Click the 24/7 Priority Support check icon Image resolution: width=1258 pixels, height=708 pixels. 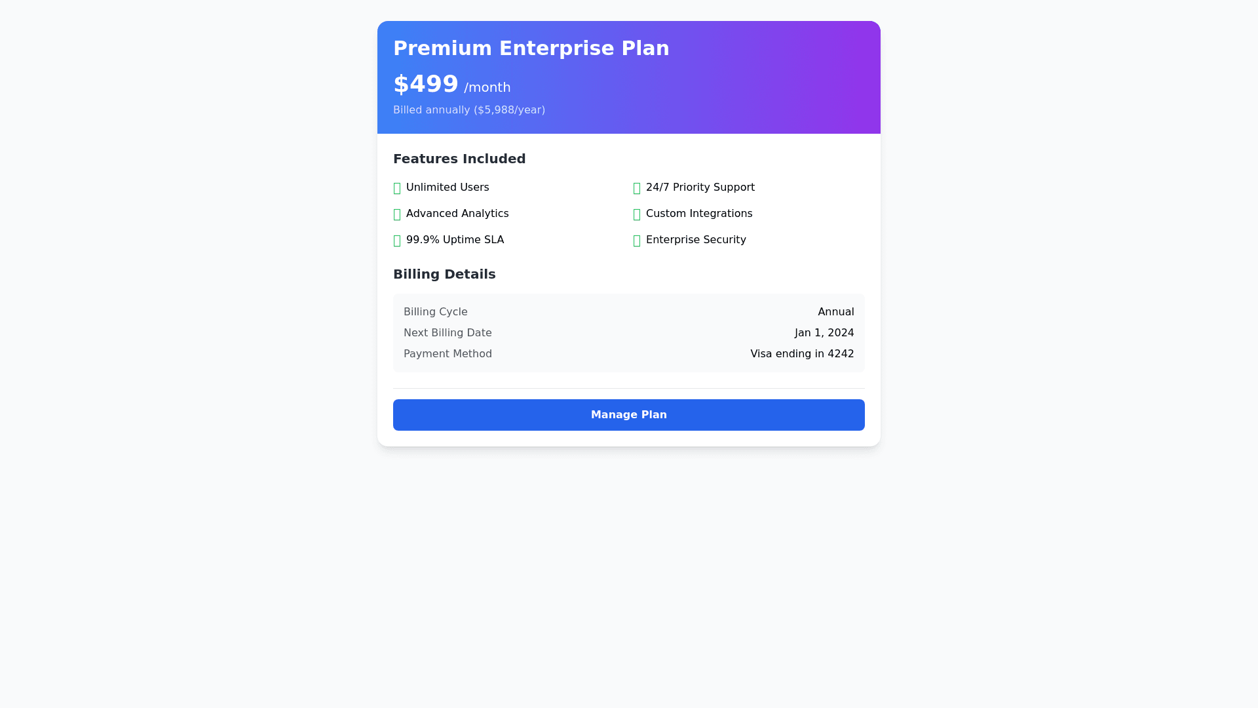coord(637,189)
